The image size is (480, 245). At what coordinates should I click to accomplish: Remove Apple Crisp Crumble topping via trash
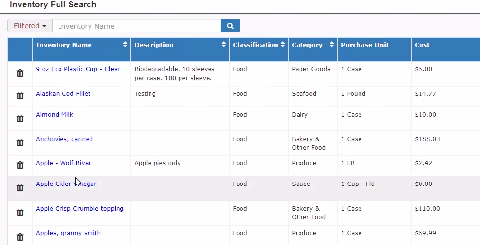20,212
